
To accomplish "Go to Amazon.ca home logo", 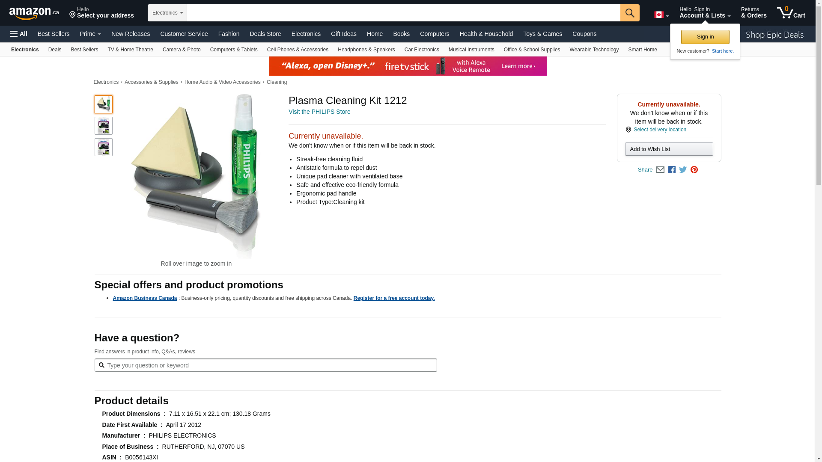I will (34, 13).
